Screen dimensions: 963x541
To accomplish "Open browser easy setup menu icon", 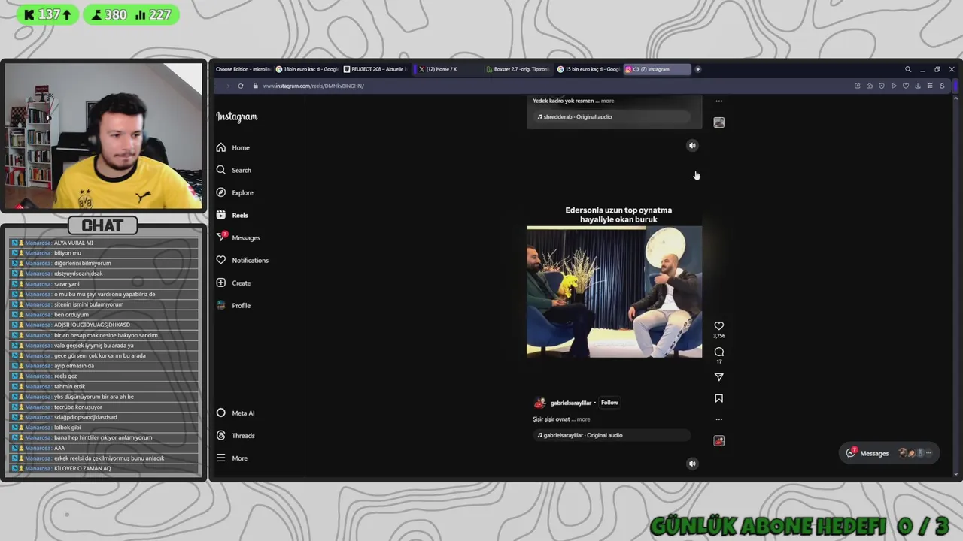I will [x=929, y=86].
